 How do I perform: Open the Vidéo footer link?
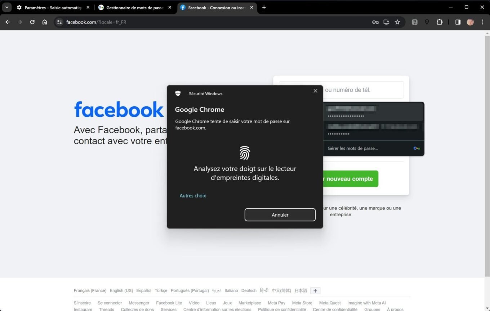tap(194, 303)
